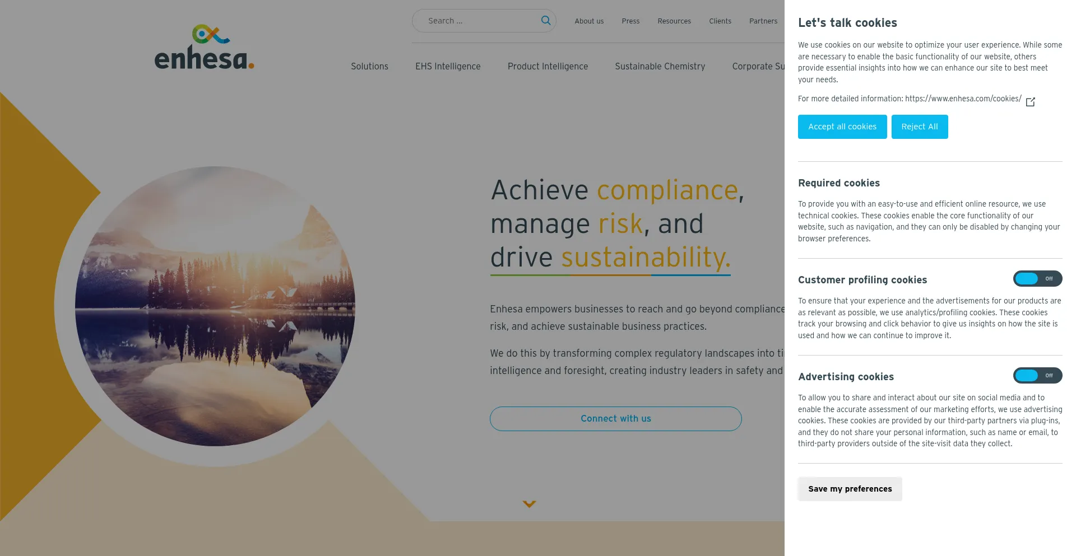Image resolution: width=1076 pixels, height=556 pixels.
Task: Click the Enhesa logo
Action: click(x=204, y=48)
